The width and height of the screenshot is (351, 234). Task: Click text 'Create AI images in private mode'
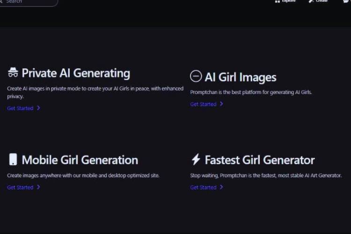click(x=95, y=92)
